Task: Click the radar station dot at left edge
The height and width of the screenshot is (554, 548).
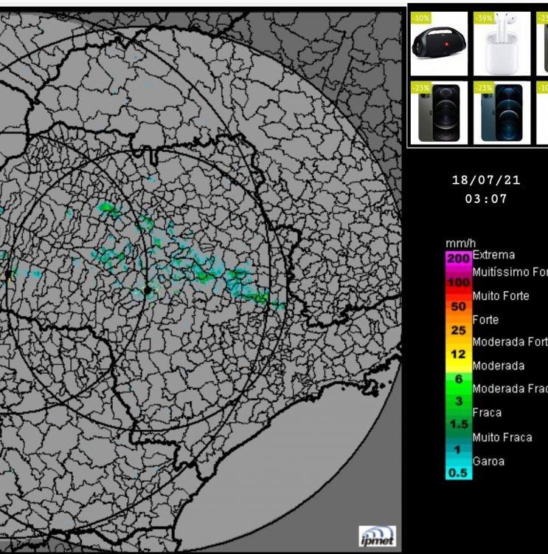Action: point(8,274)
